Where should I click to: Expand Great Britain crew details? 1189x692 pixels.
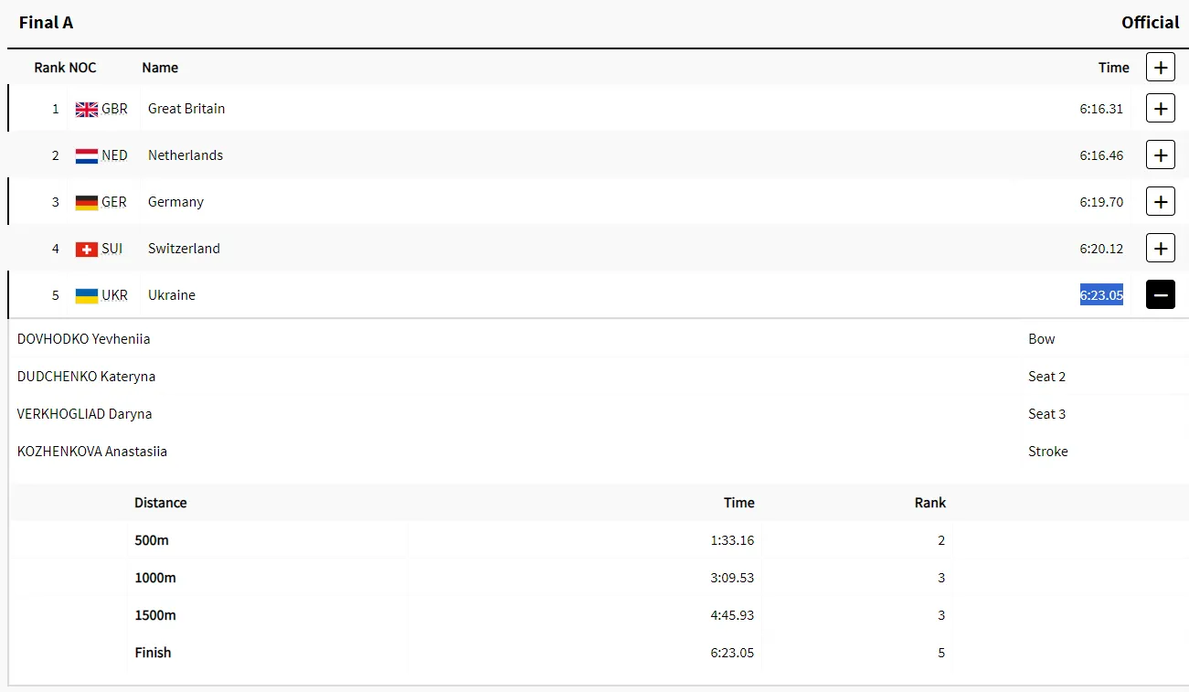tap(1160, 109)
